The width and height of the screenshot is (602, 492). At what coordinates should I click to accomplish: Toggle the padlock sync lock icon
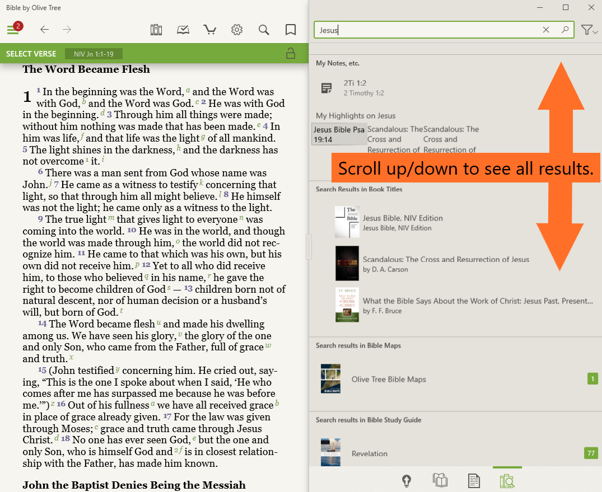point(291,53)
